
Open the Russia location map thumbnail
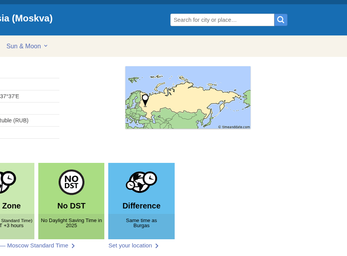click(188, 97)
